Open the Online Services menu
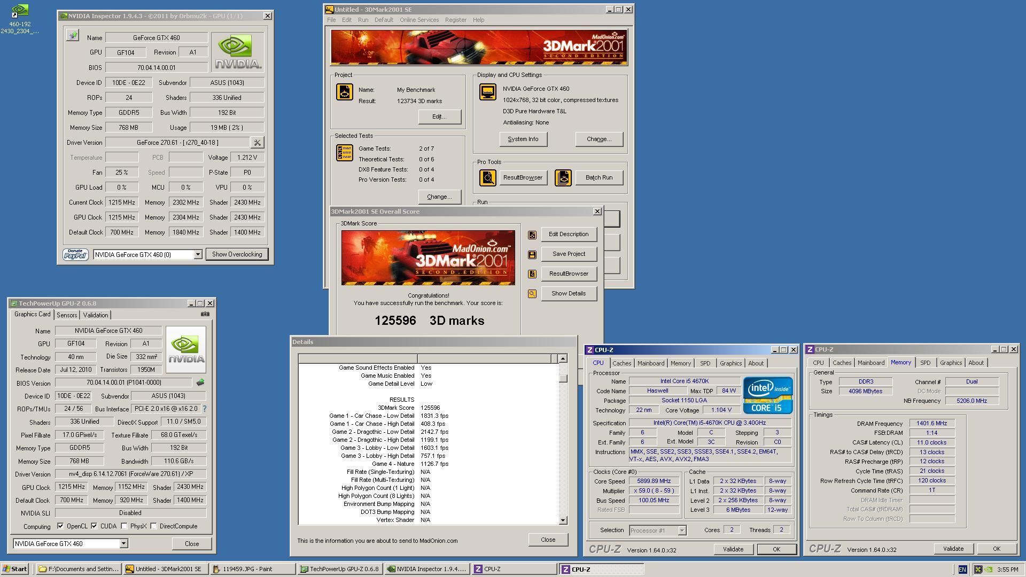The image size is (1026, 577). [419, 20]
